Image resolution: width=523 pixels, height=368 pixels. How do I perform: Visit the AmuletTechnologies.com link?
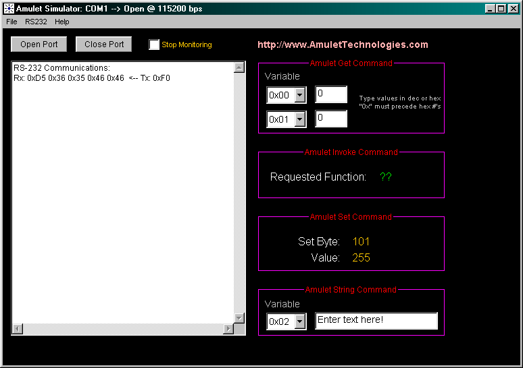pos(343,44)
